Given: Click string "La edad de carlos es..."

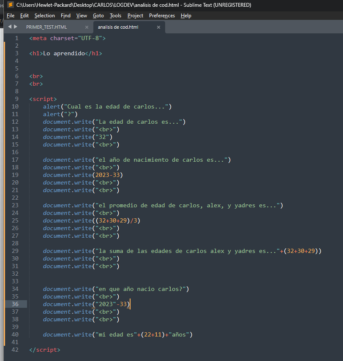Looking at the screenshot, I should point(139,122).
